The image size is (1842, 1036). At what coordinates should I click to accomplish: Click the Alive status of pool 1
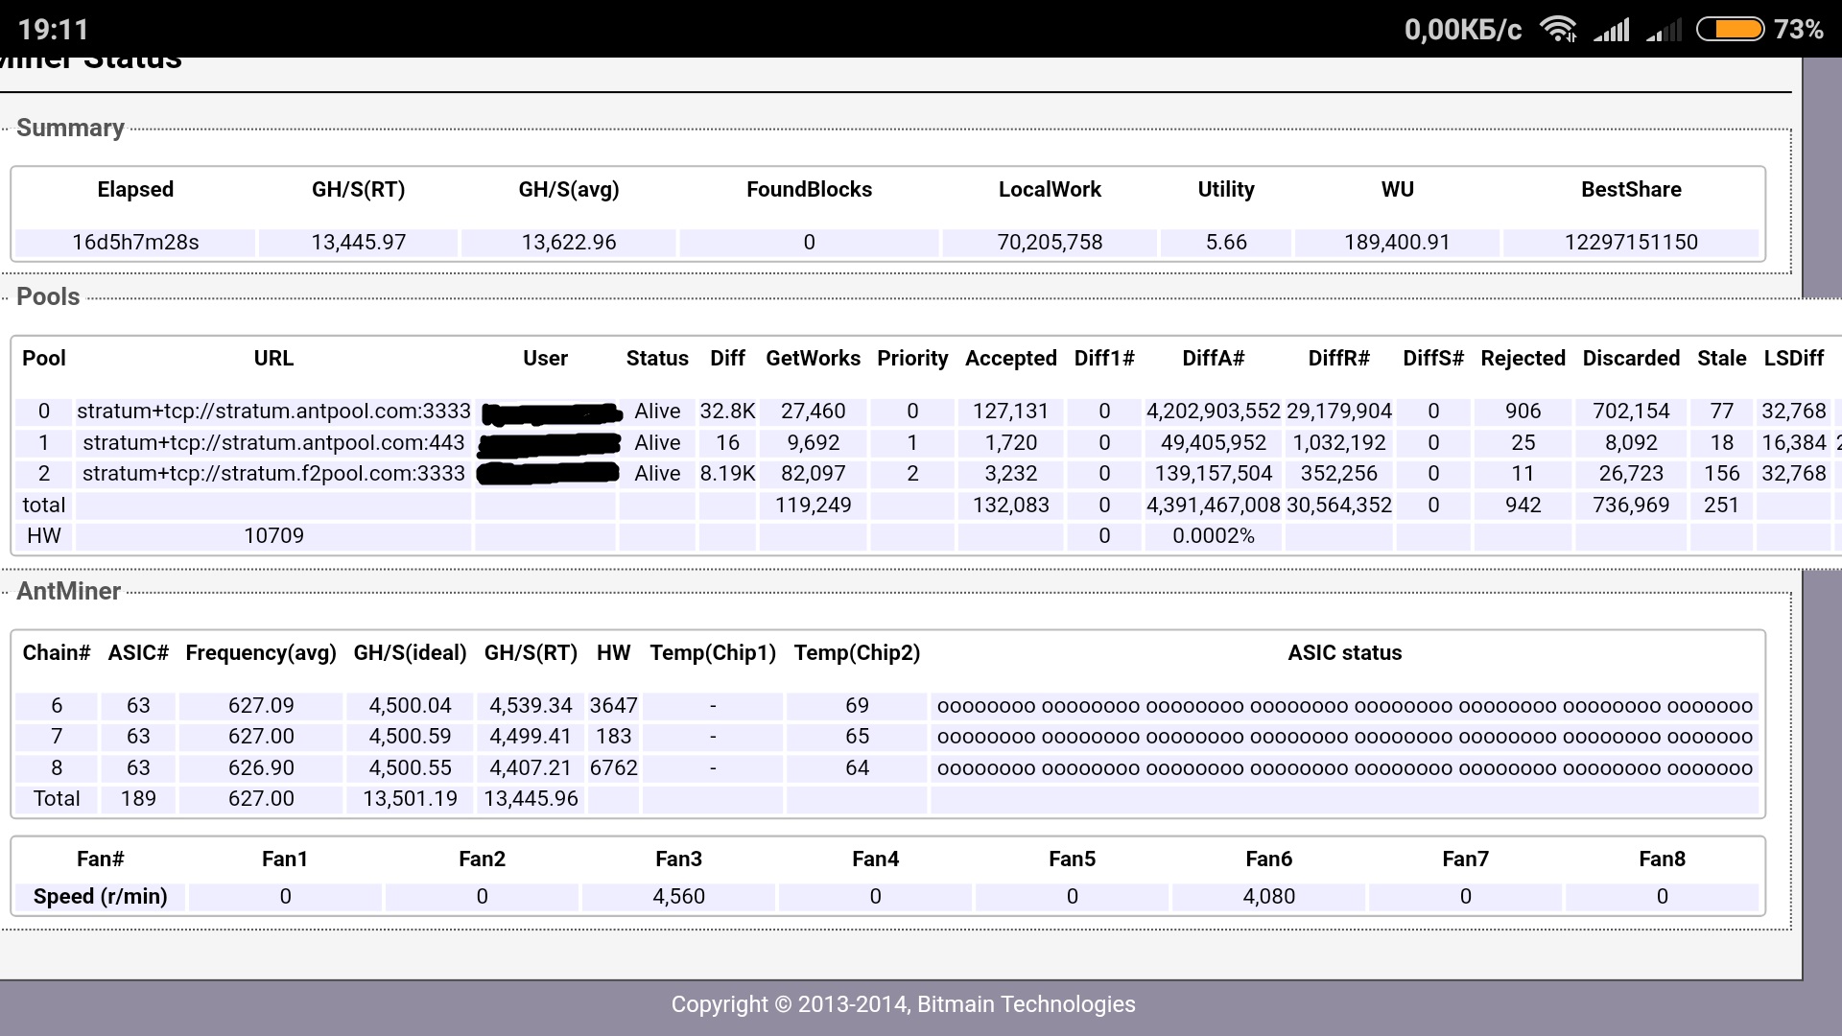point(657,443)
